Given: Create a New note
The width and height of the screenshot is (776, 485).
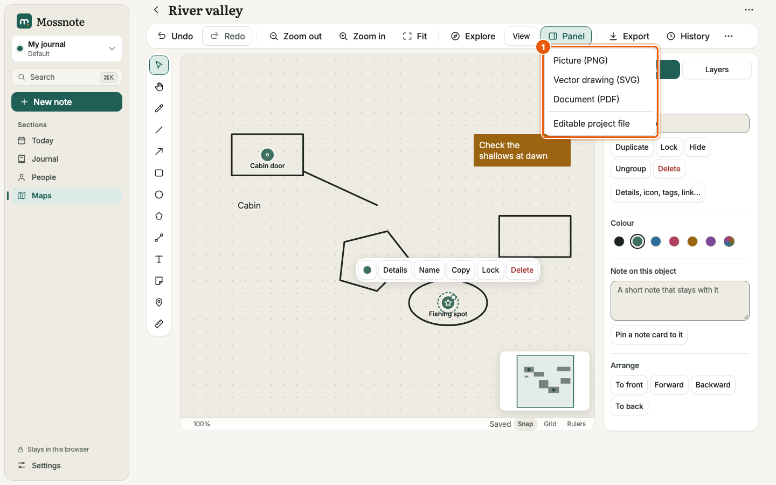Looking at the screenshot, I should point(67,102).
